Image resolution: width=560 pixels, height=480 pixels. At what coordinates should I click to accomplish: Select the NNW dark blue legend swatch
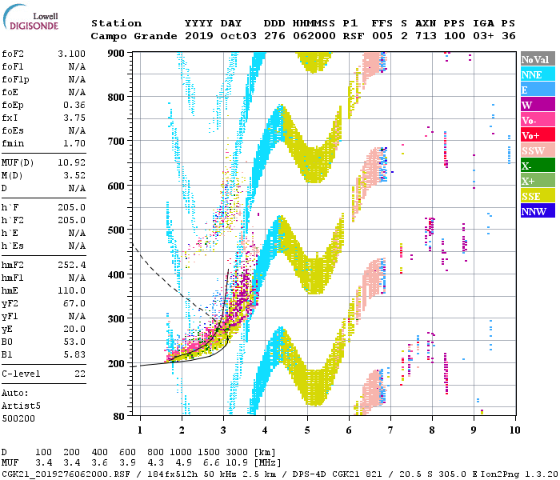click(x=538, y=211)
